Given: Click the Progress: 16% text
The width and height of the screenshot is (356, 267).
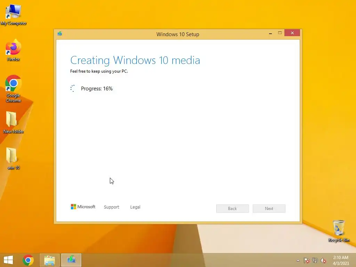Looking at the screenshot, I should coord(97,89).
